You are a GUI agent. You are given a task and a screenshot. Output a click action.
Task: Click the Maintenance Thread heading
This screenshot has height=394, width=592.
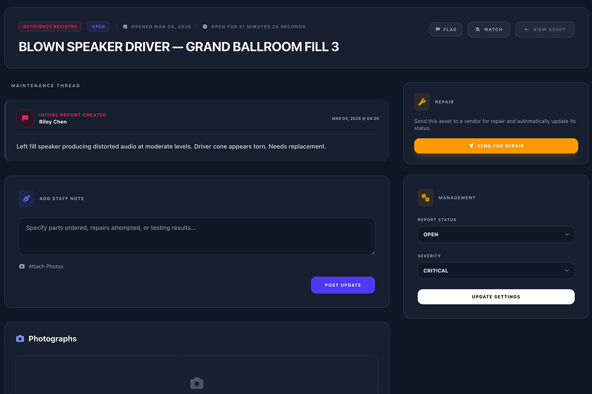point(46,85)
